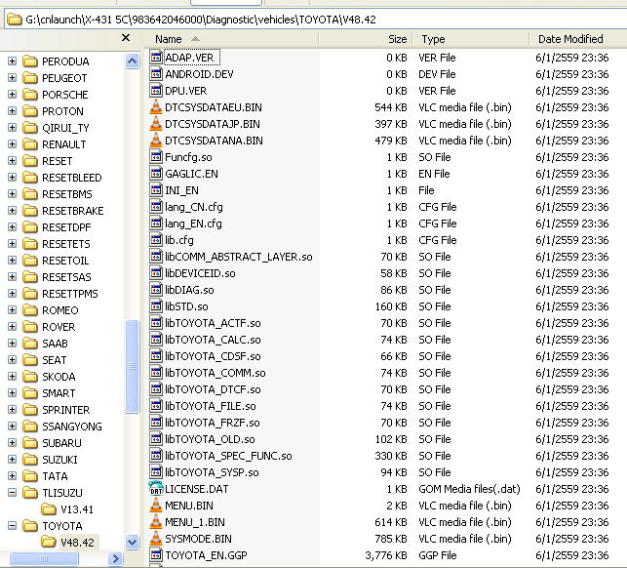Click the VLC cone icon for DTCSYSDATANA.BIN

pyautogui.click(x=156, y=141)
